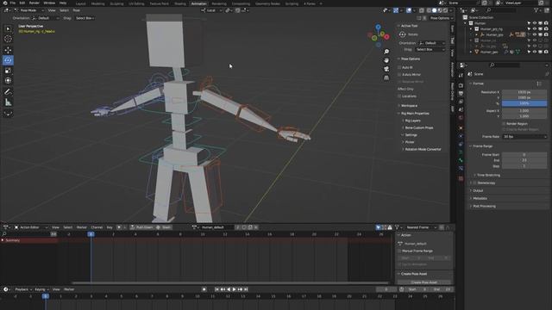Open the Frame Rate dropdown
Screen dimensions: 552x310
(x=524, y=136)
